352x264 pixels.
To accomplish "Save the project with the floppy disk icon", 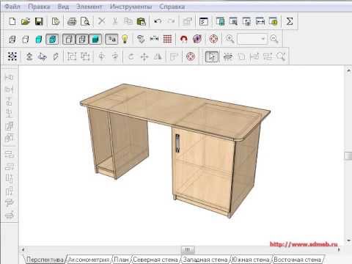I will tap(39, 21).
